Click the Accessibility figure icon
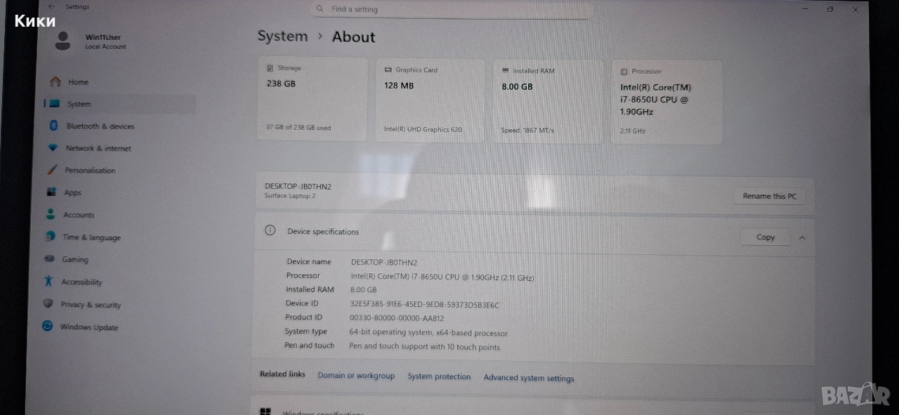 pyautogui.click(x=48, y=282)
